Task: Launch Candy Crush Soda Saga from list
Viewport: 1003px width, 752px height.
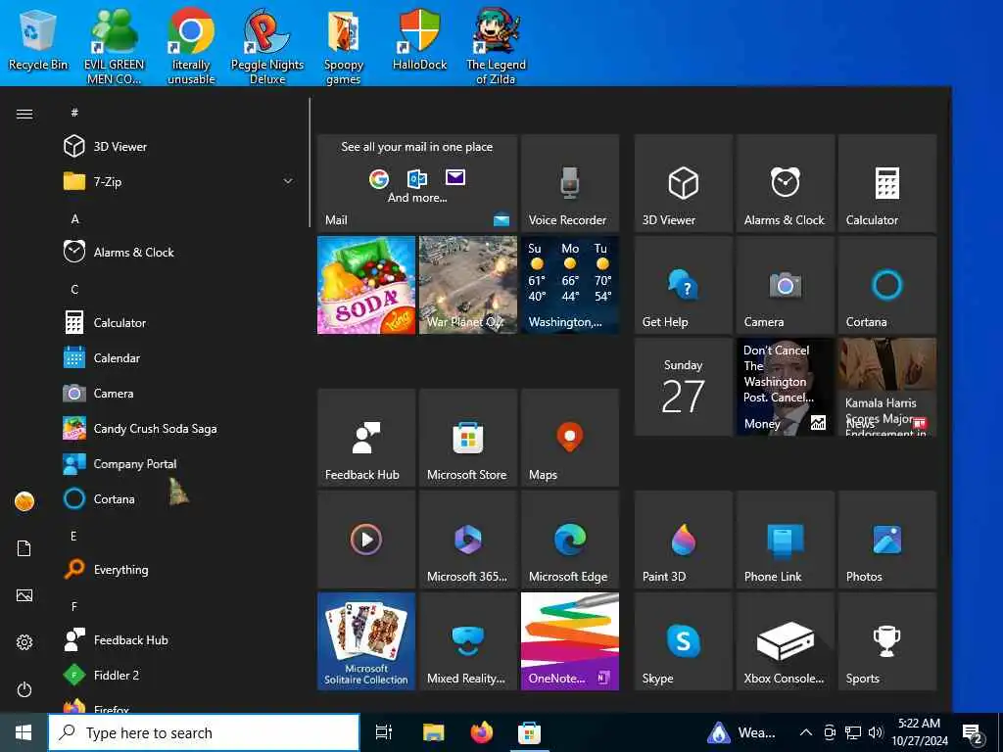Action: pyautogui.click(x=178, y=429)
